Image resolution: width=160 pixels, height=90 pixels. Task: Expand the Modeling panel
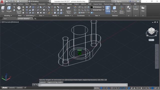coord(8,15)
